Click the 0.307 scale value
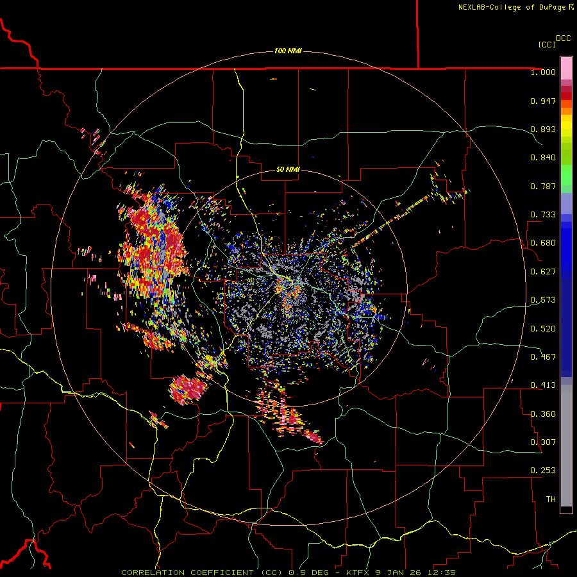Image resolution: width=577 pixels, height=577 pixels. pos(543,442)
